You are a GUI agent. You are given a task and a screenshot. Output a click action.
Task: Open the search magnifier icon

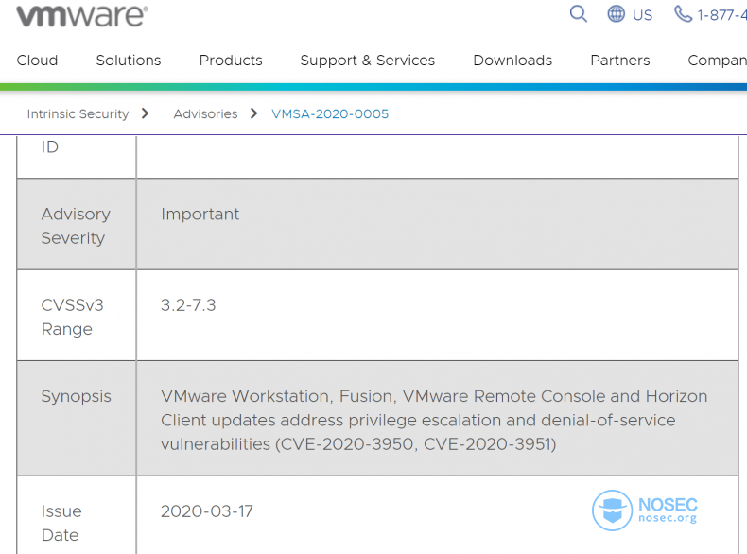click(x=579, y=14)
